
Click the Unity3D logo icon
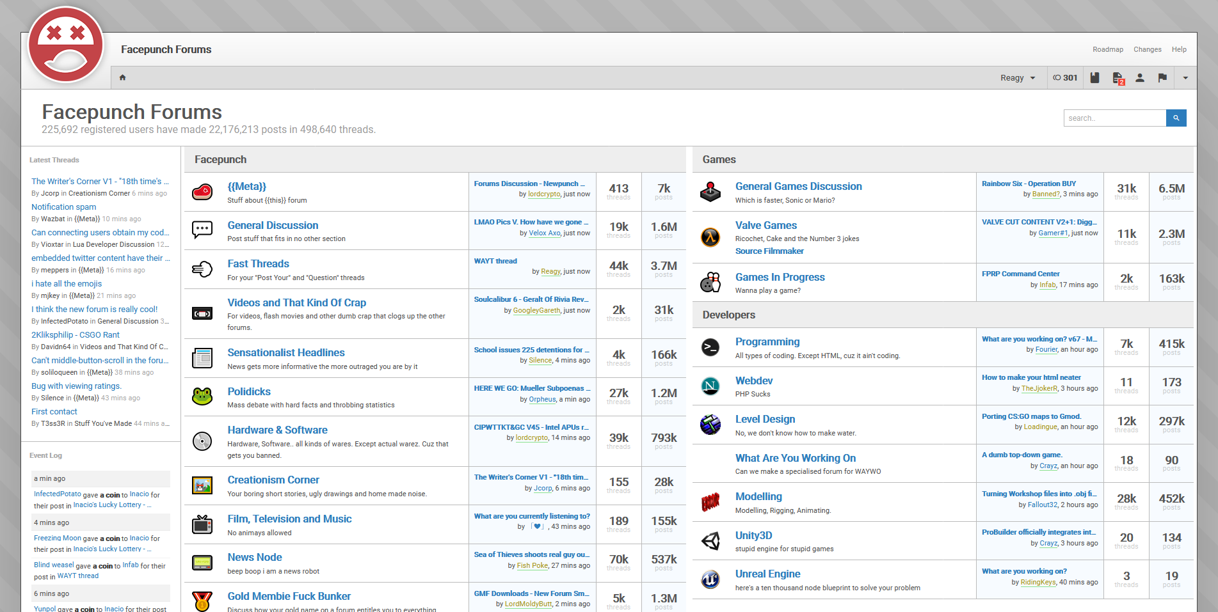point(710,541)
